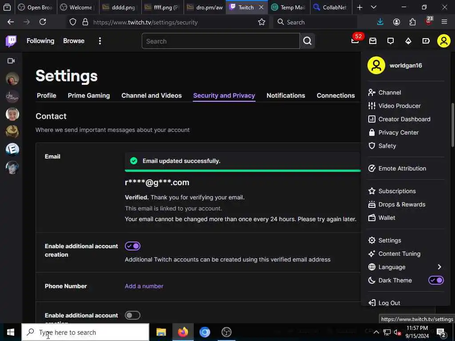This screenshot has width=455, height=341.
Task: Open the three-dot more menu in Twitch header
Action: (100, 41)
